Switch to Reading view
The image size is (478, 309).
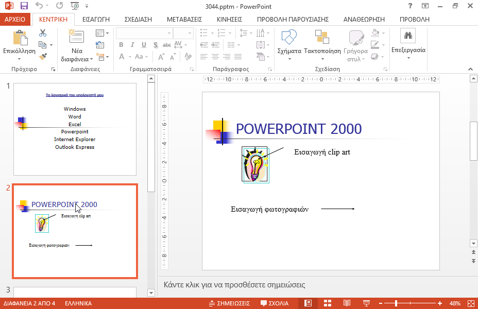(347, 303)
